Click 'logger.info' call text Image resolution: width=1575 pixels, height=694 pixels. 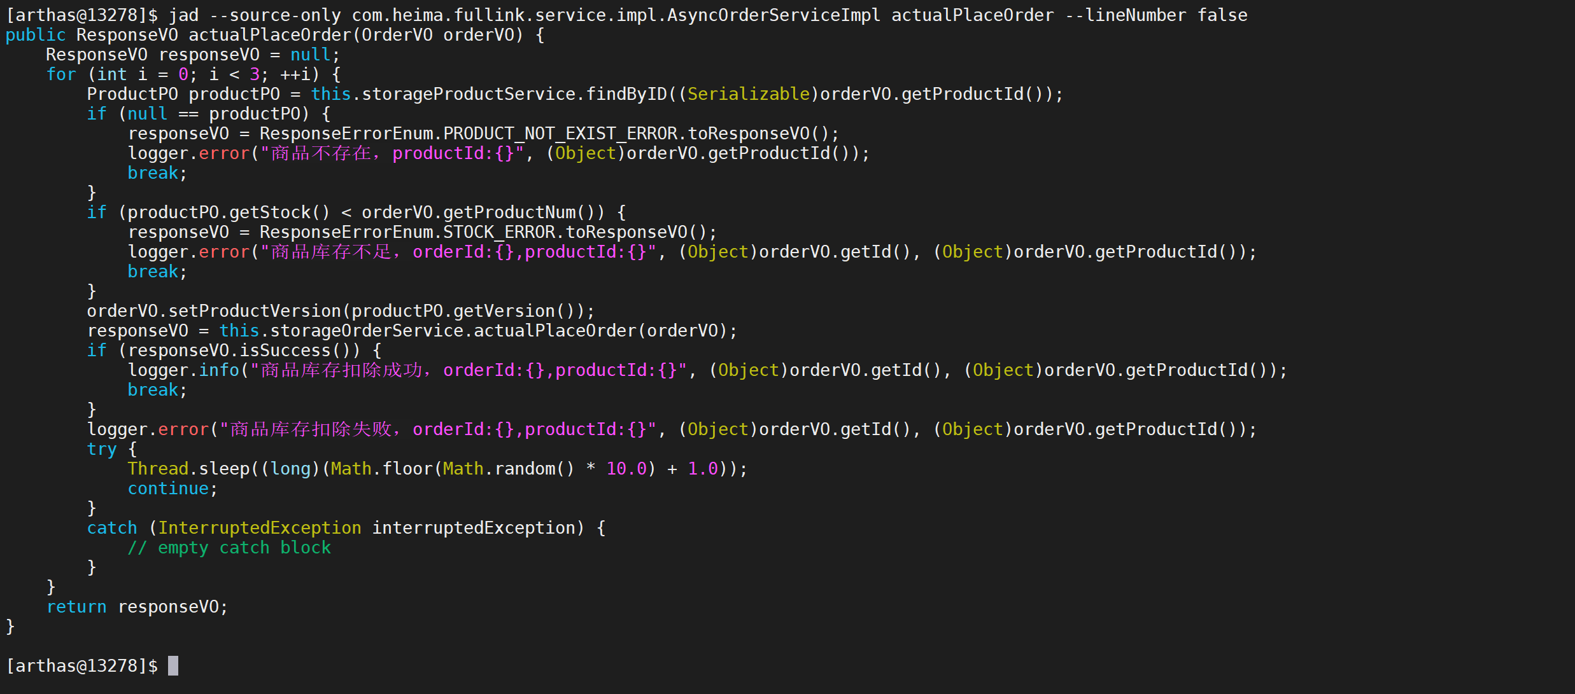(x=183, y=370)
